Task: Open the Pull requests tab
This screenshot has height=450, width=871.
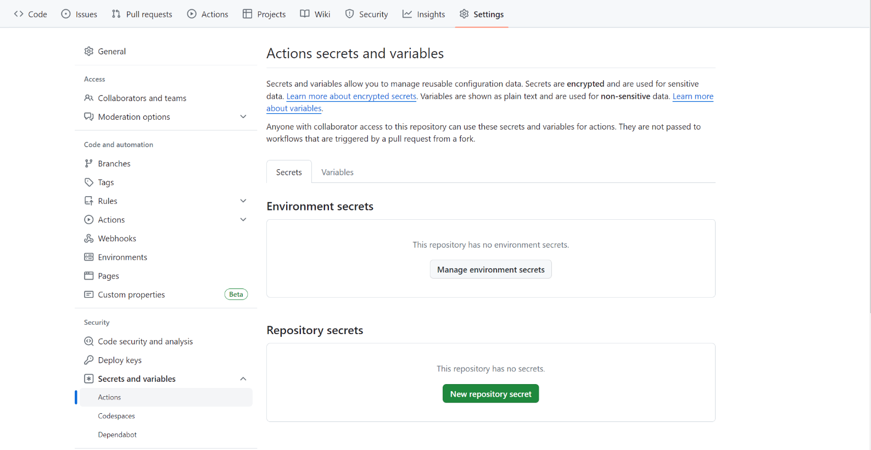Action: pyautogui.click(x=142, y=14)
